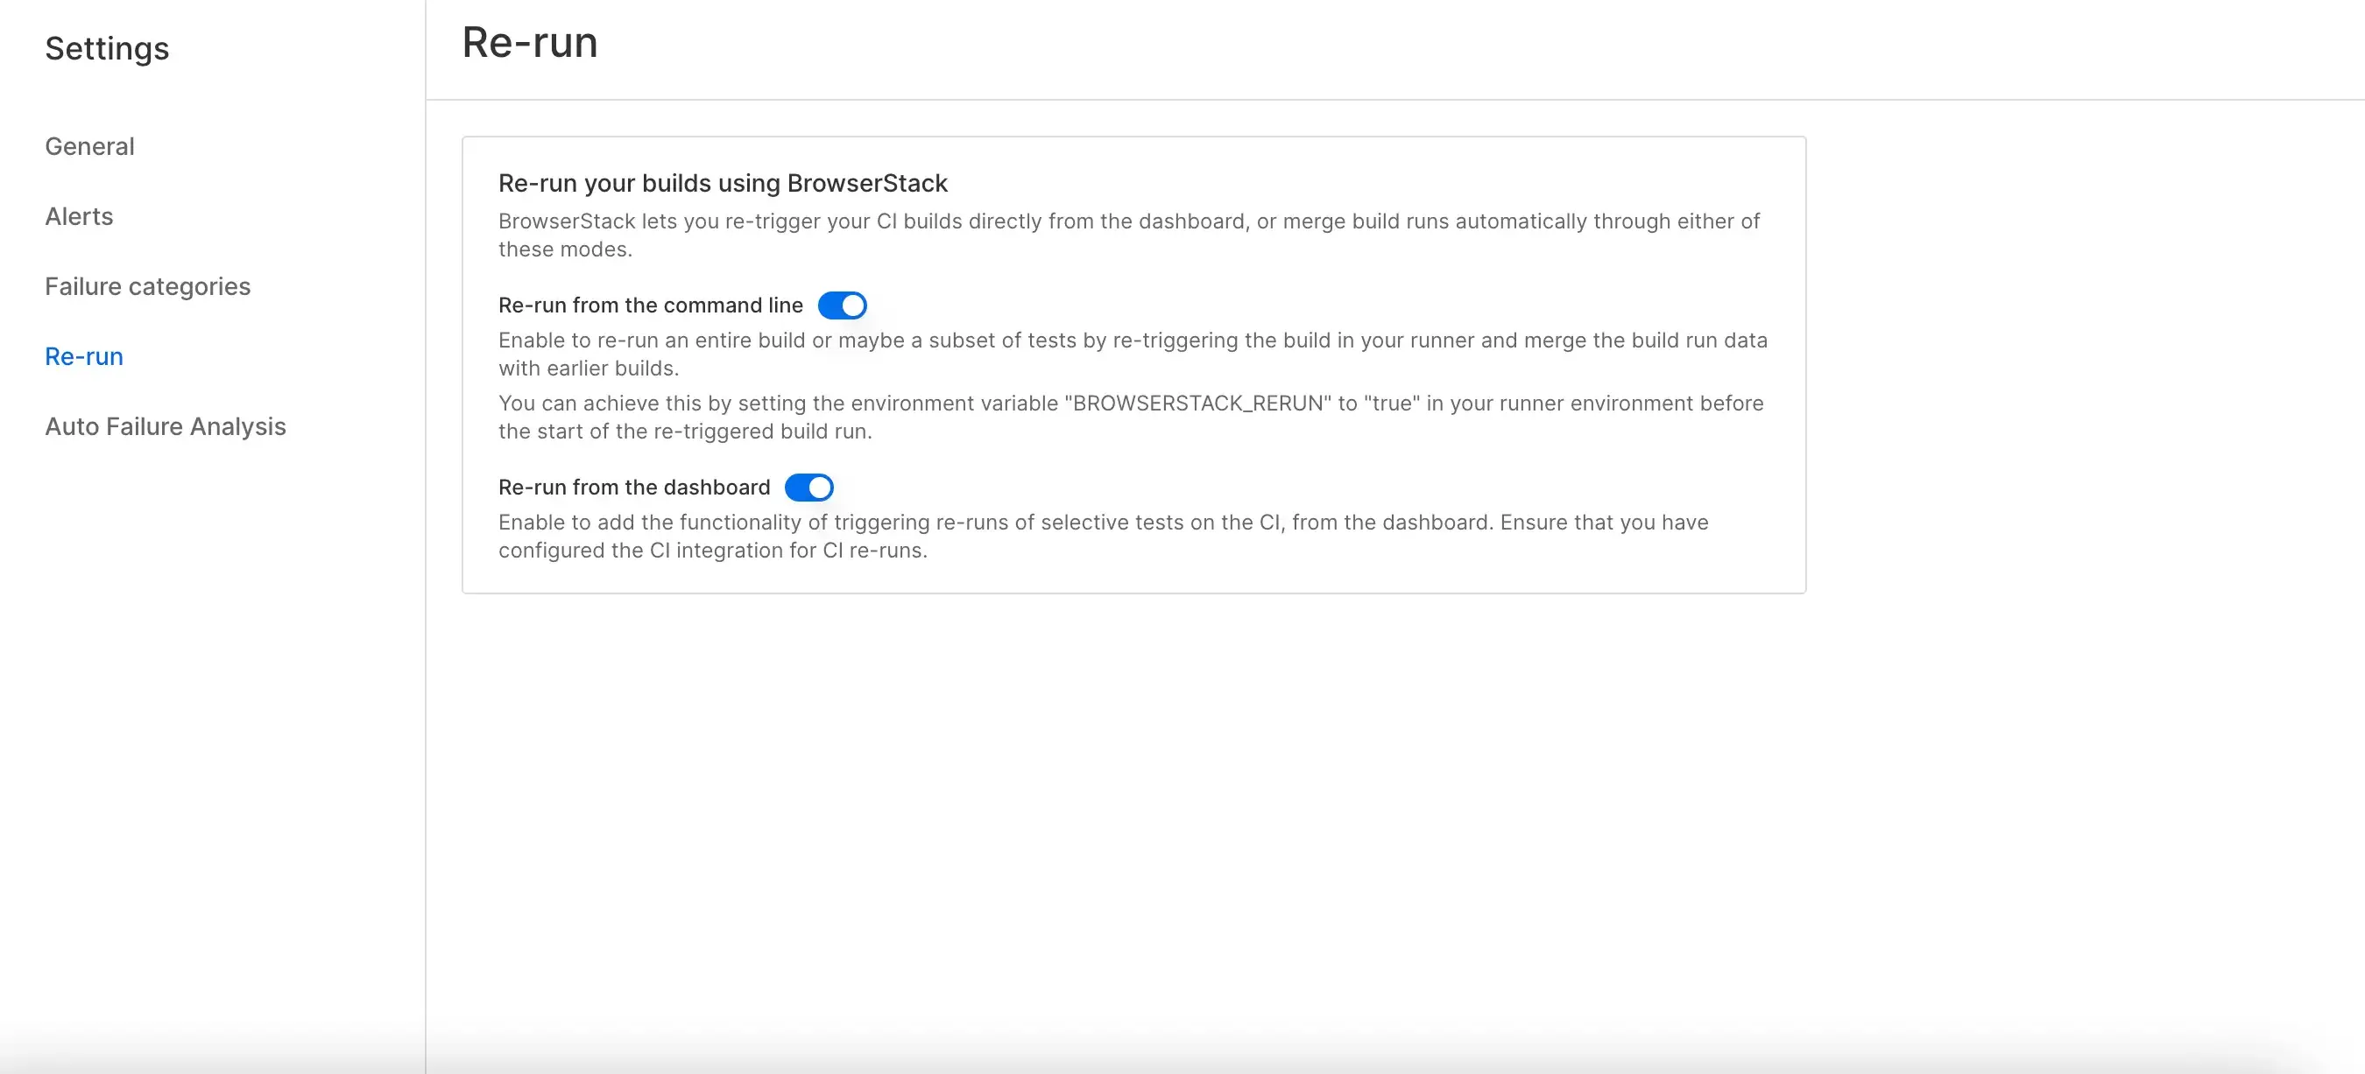
Task: Click the 'Re-run from the command line' label
Action: tap(650, 305)
